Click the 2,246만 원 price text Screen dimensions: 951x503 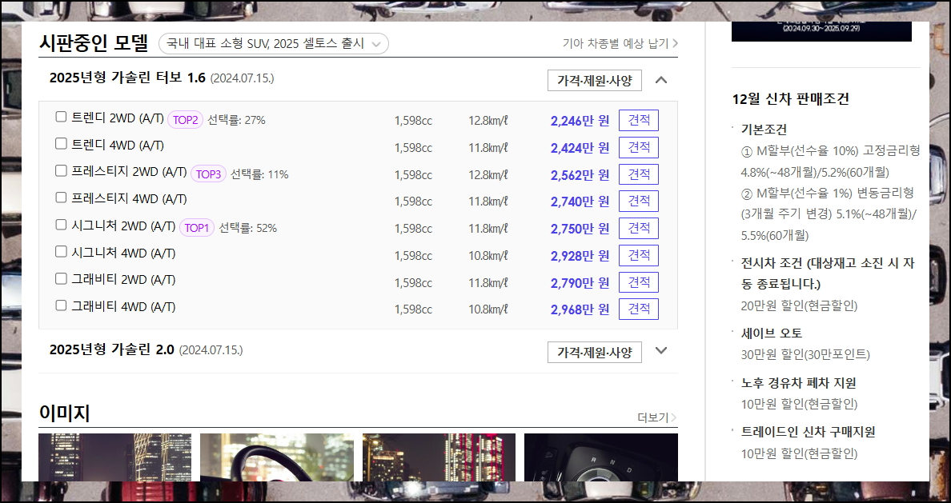coord(580,121)
